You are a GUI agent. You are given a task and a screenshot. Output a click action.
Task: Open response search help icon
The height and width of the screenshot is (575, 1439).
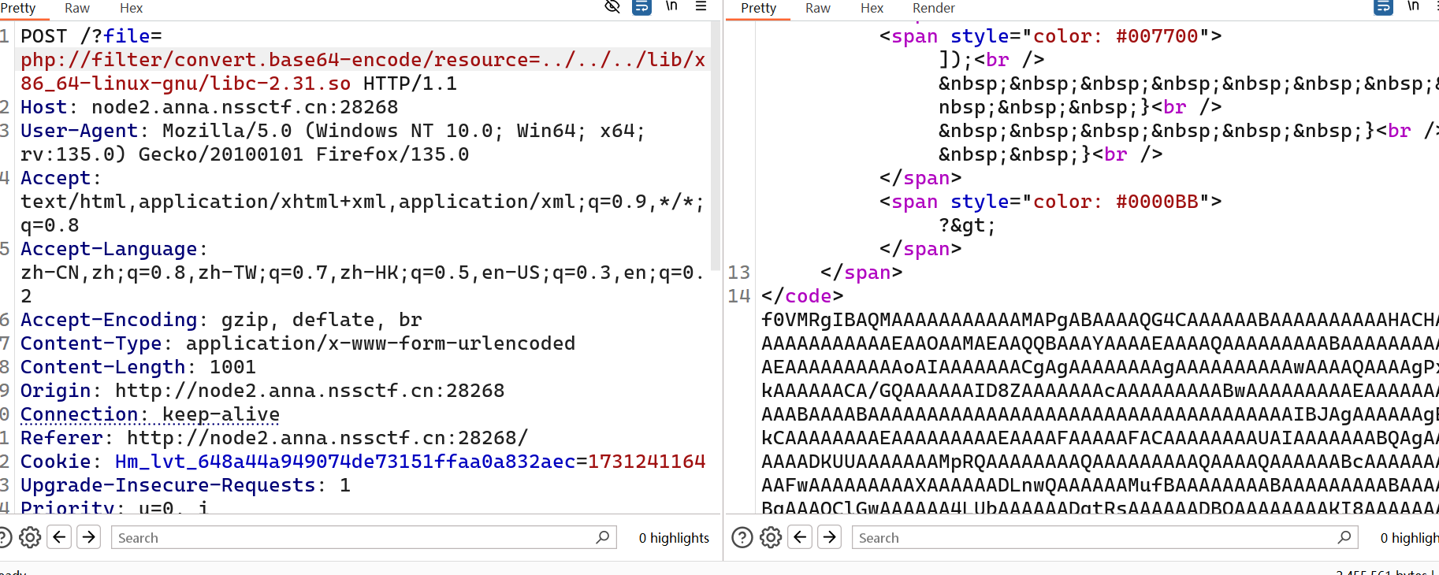click(742, 537)
